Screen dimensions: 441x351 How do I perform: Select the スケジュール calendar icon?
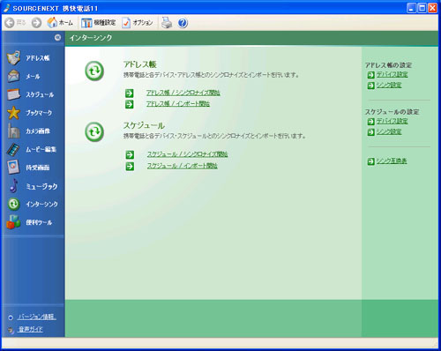(13, 94)
